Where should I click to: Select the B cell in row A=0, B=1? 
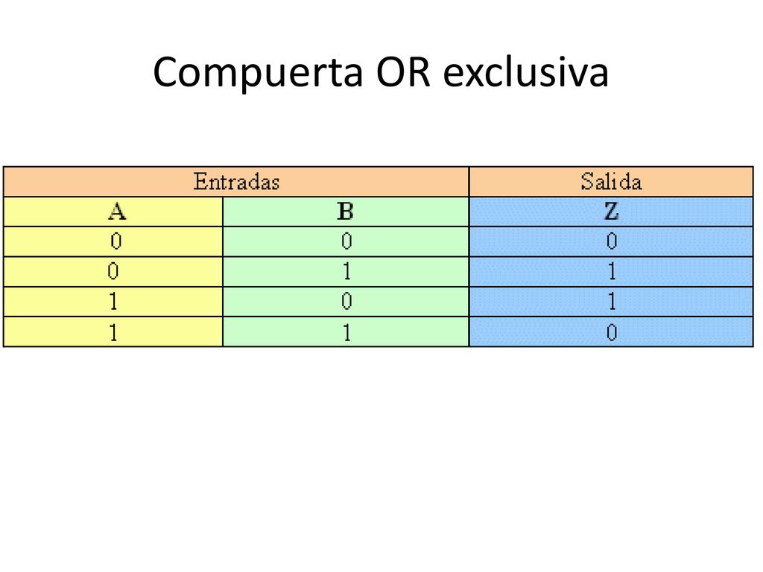(346, 272)
